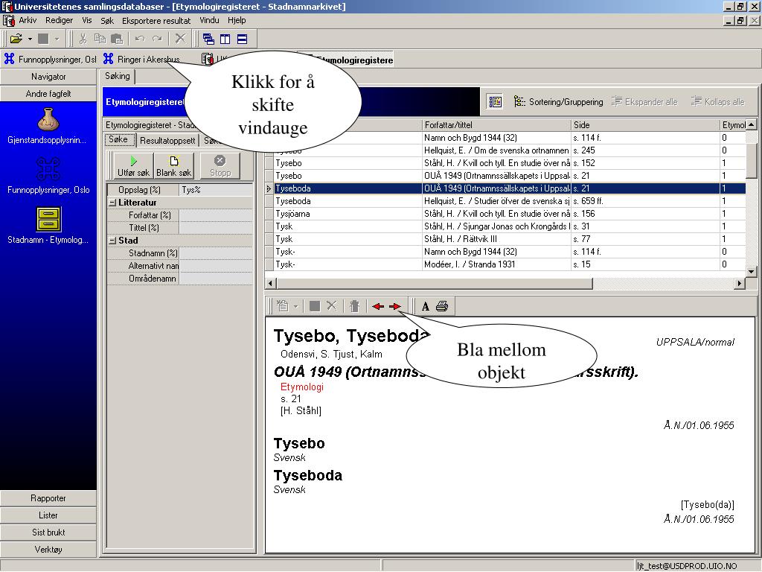This screenshot has width=762, height=572.
Task: Open the Vindu menu
Action: [209, 20]
